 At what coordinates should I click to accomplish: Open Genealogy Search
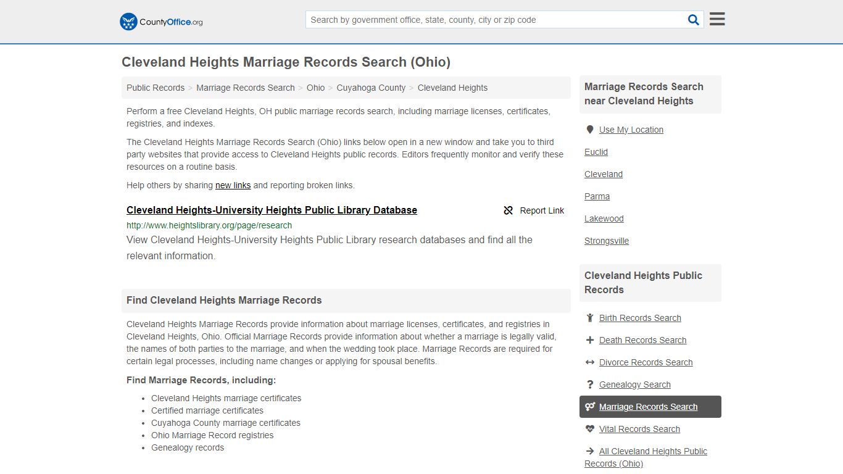pos(634,385)
